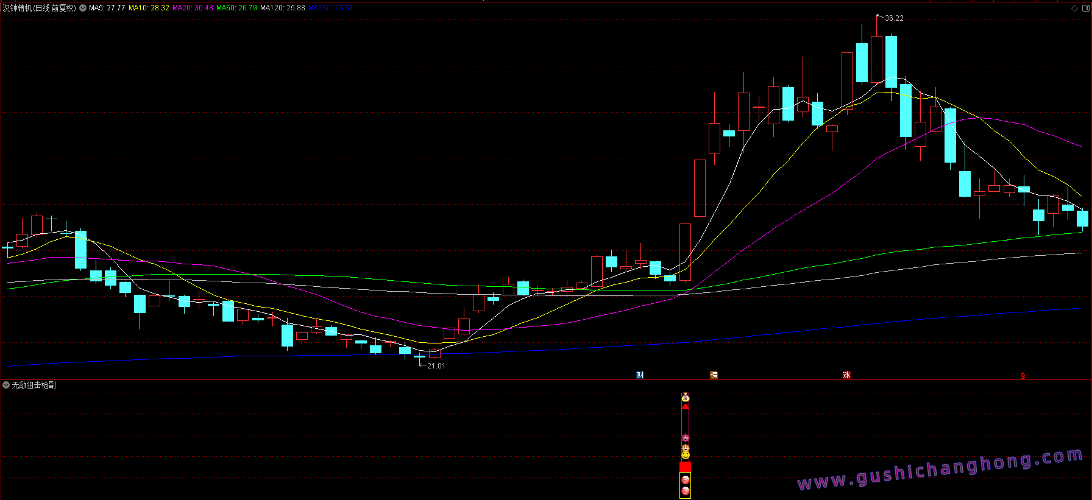Screen dimensions: 1092x500
Task: Open the dropdown next to 汉钟精机 title
Action: [83, 8]
